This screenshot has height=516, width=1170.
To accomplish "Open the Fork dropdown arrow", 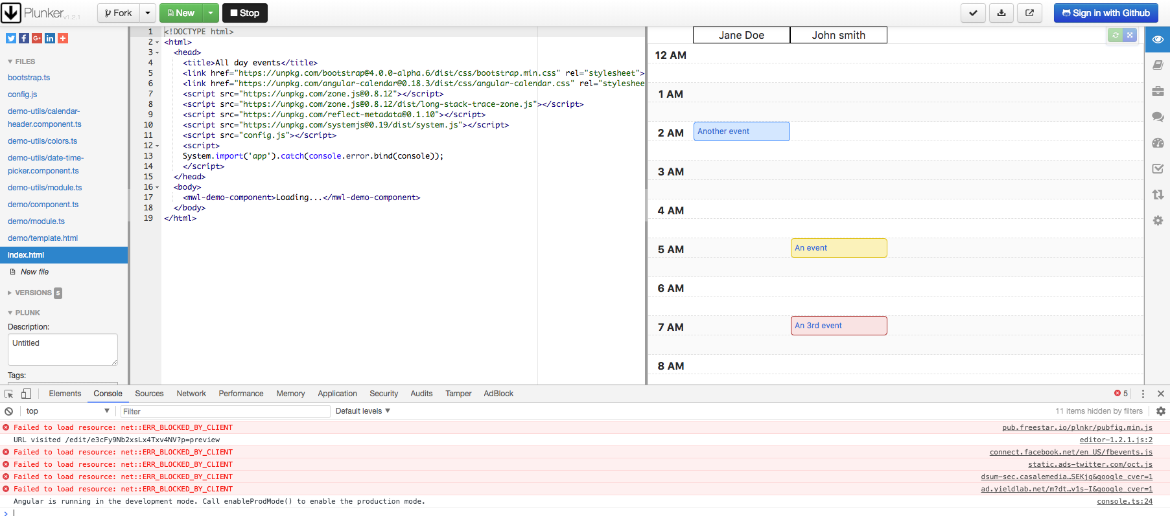I will point(148,13).
